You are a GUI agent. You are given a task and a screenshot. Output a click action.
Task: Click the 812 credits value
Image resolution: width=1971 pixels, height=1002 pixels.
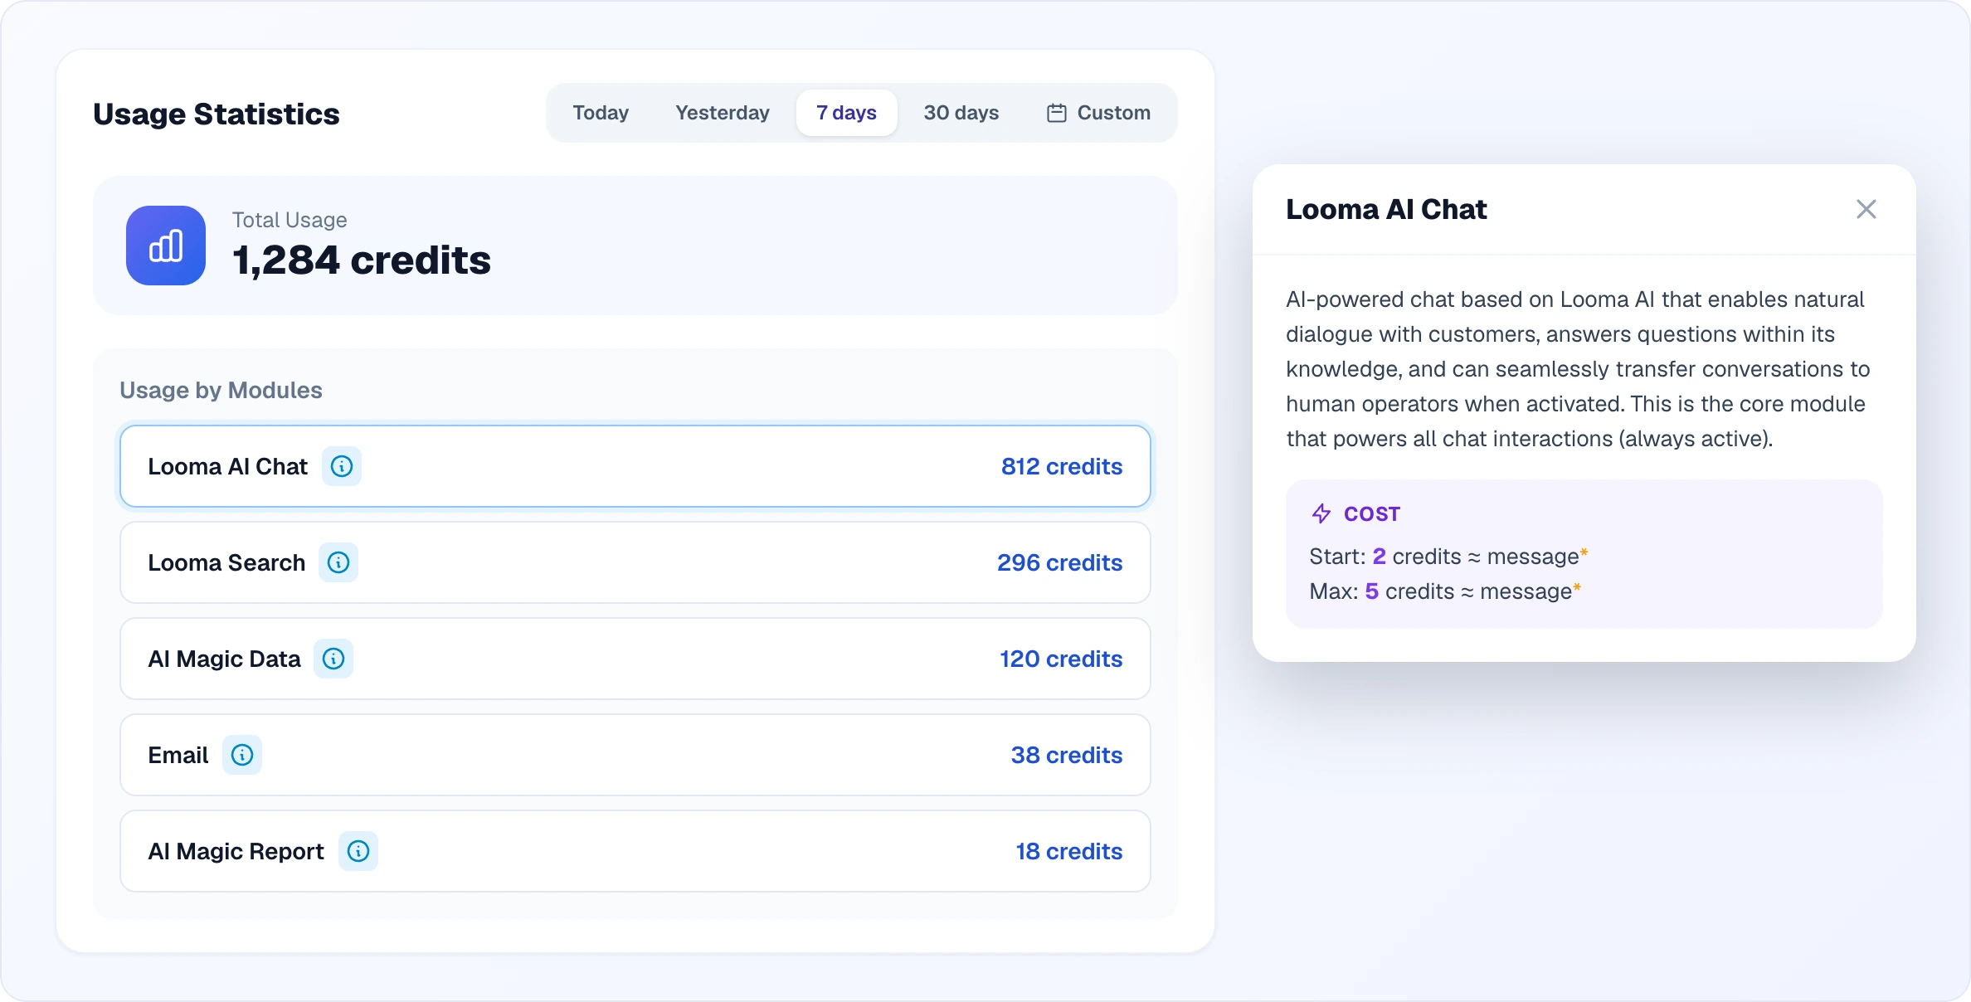1062,466
